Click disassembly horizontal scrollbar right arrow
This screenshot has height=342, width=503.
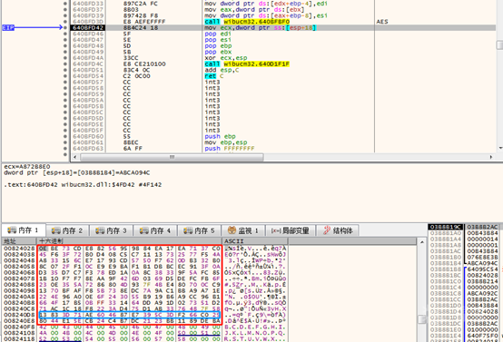tap(491, 157)
